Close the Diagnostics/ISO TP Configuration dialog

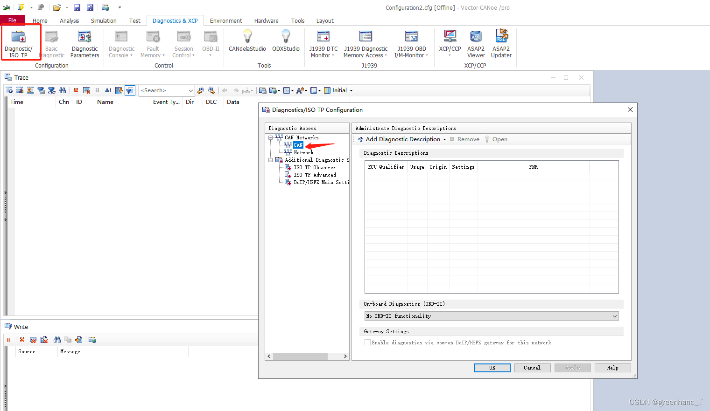pyautogui.click(x=630, y=110)
